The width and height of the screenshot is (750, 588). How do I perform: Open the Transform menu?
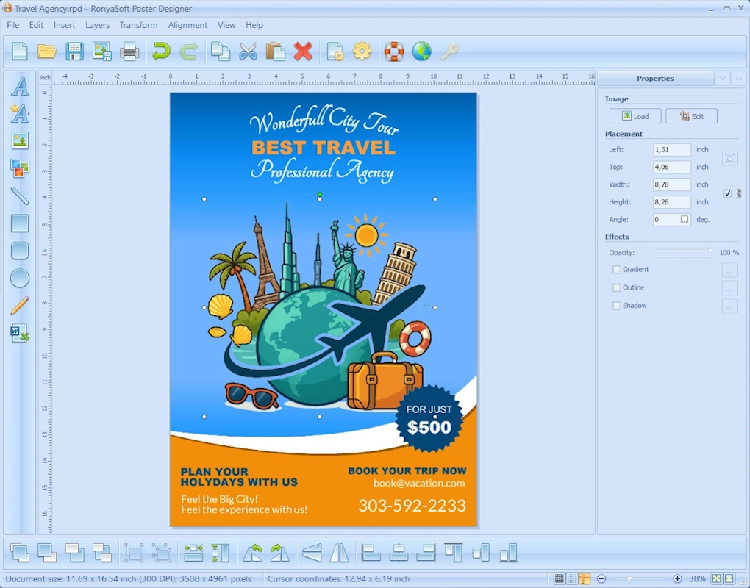(x=138, y=25)
